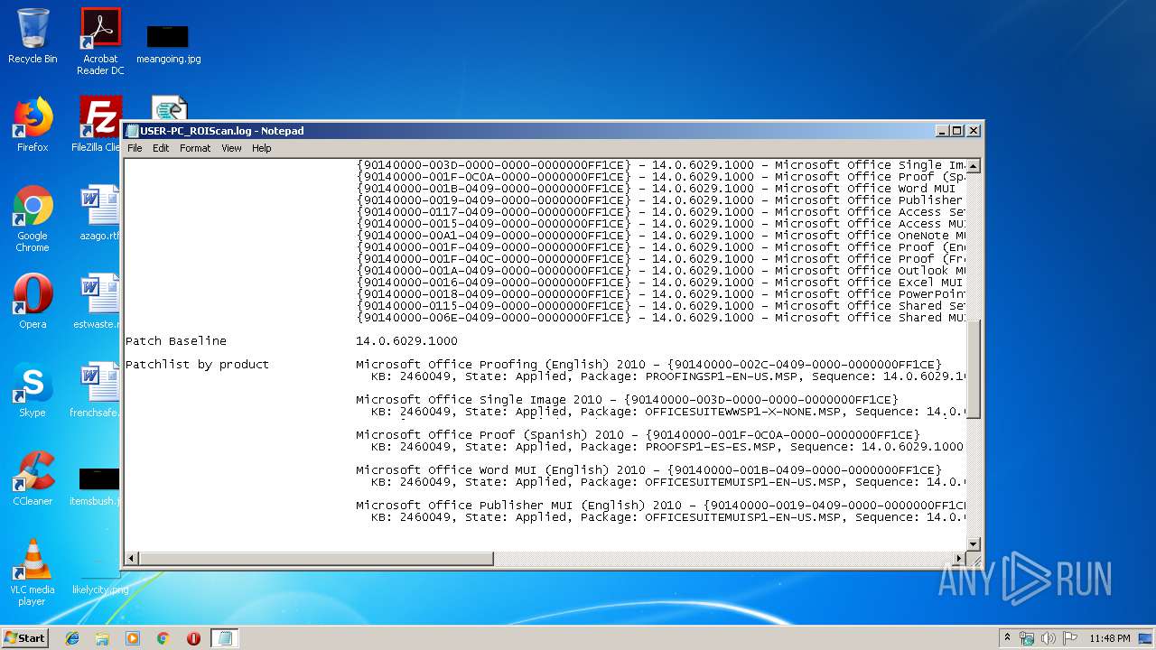
Task: Close the Notepad window
Action: 974,131
